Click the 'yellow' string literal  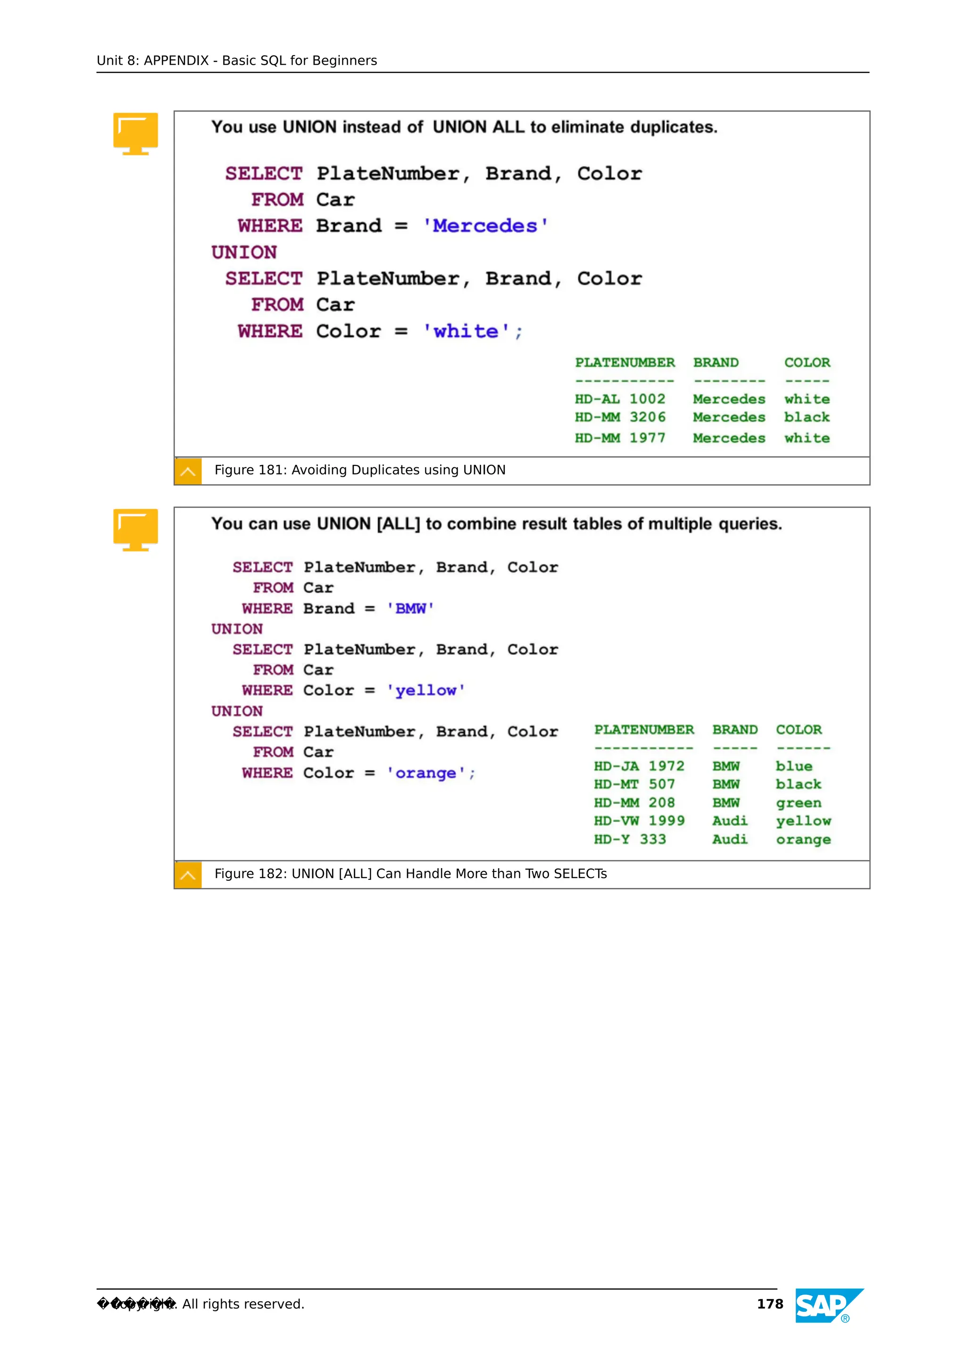click(x=425, y=691)
